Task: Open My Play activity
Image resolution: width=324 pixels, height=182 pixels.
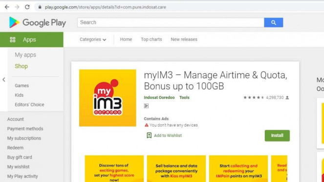Action: tap(22, 176)
